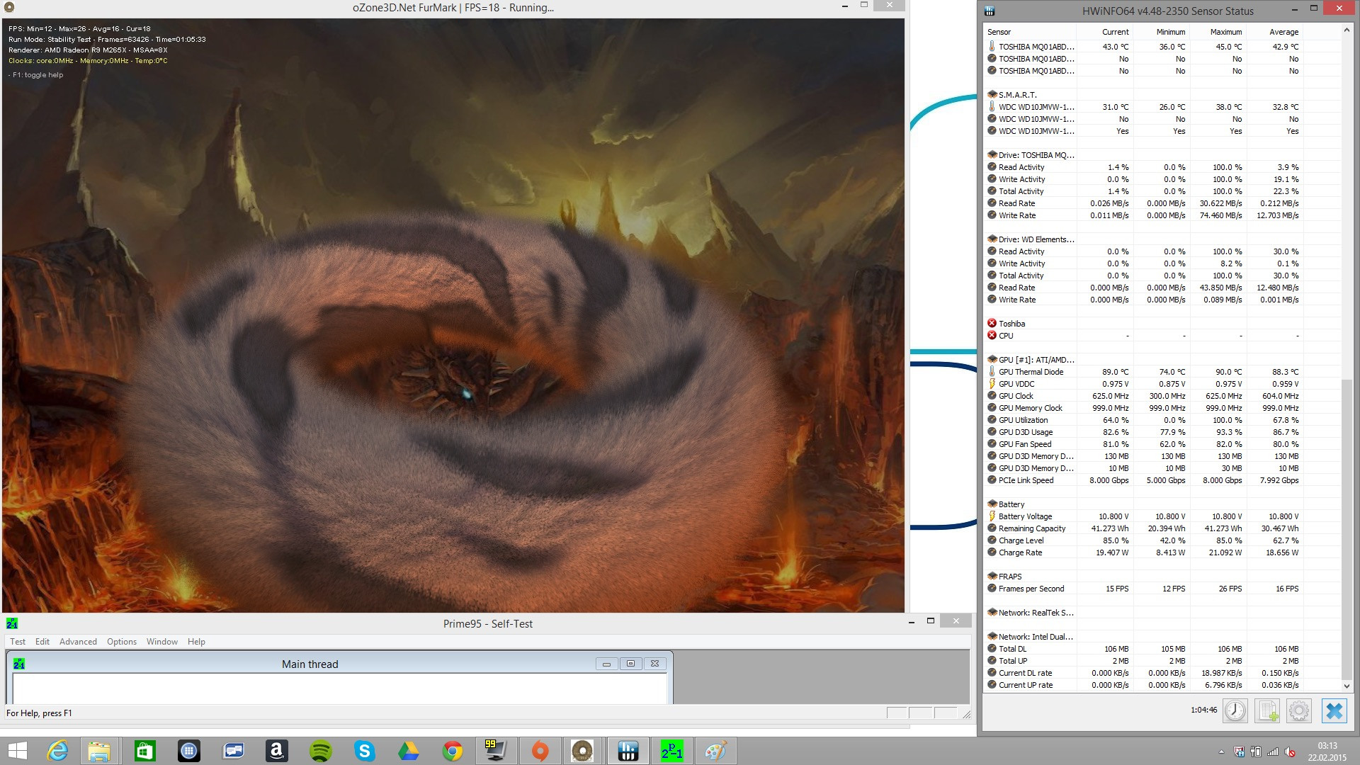Open FRAPS taskbar icon with 99
This screenshot has height=765, width=1360.
[x=496, y=751]
